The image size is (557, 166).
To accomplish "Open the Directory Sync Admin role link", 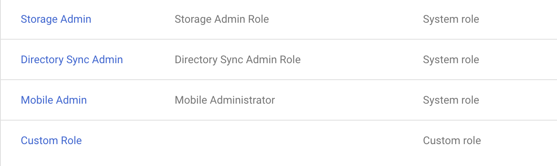I will pyautogui.click(x=72, y=59).
